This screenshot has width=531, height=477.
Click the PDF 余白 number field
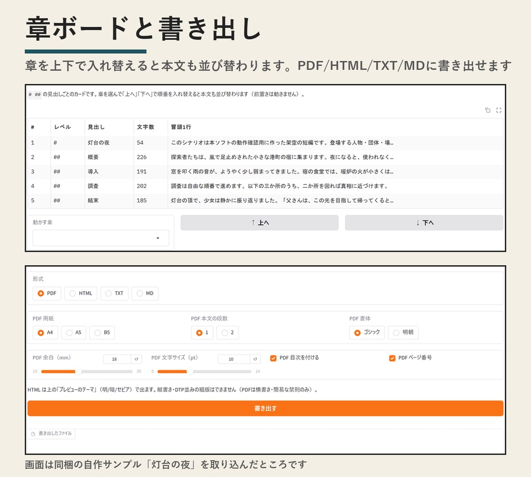click(117, 359)
